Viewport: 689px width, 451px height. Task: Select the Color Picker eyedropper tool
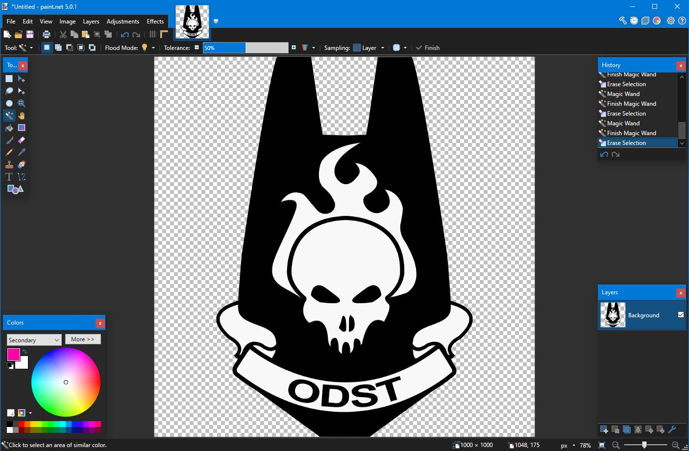point(22,152)
